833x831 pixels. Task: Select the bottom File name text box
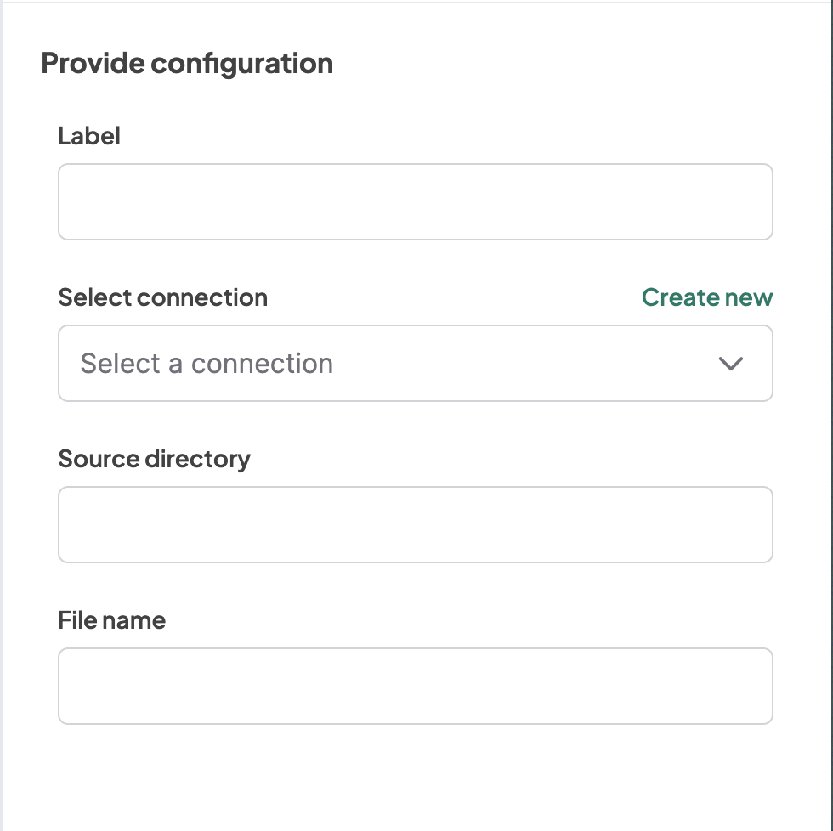coord(415,686)
